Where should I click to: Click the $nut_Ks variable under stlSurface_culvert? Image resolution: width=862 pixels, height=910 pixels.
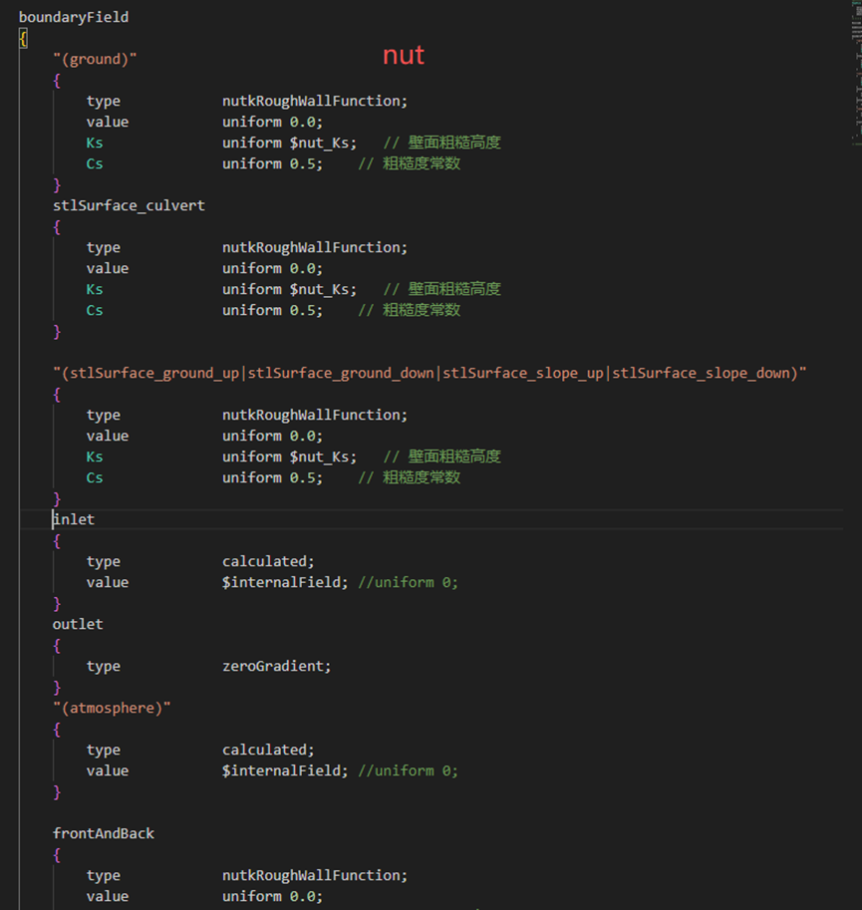point(299,288)
